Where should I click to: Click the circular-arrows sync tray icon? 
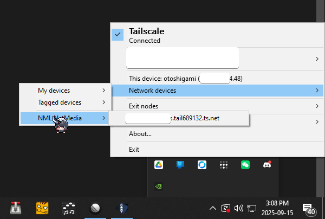tap(202, 165)
